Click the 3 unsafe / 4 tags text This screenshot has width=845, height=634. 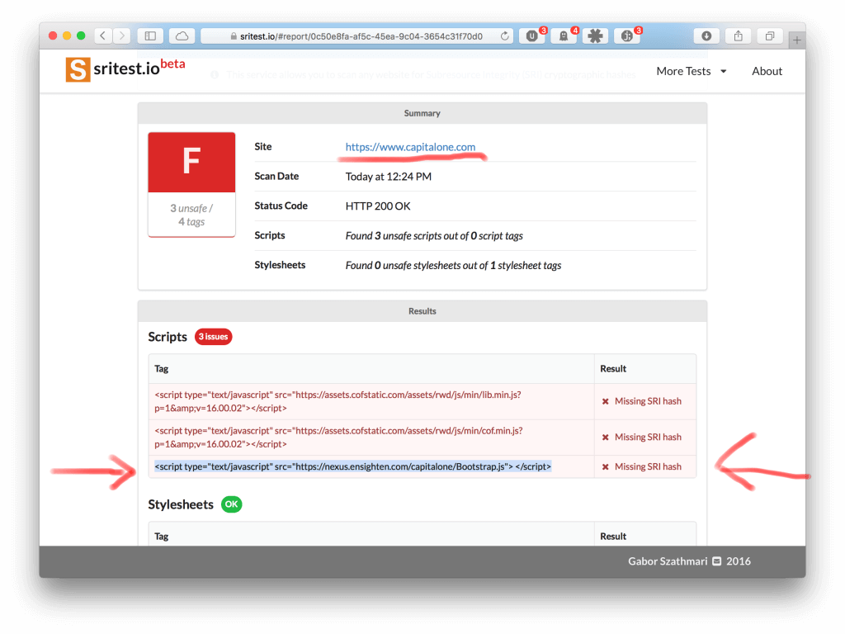[191, 215]
